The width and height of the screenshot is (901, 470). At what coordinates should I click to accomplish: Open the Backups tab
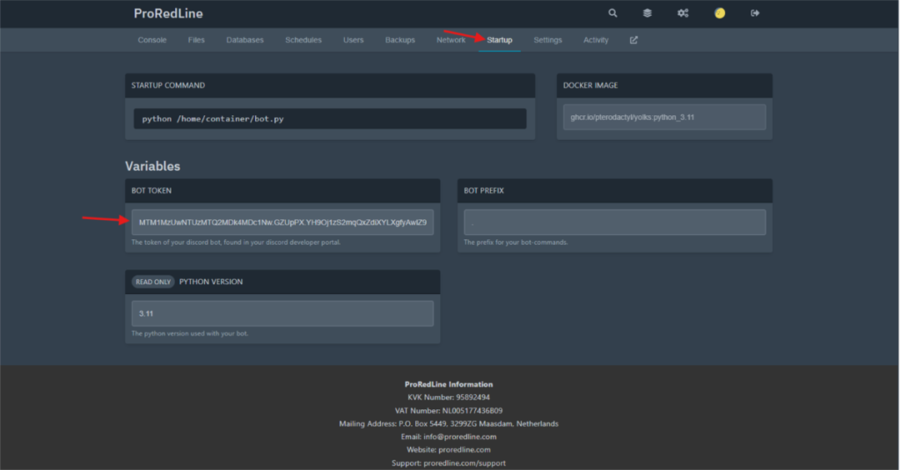[x=400, y=40]
